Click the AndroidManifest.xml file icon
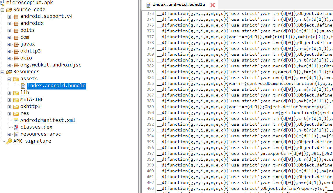 [x=16, y=120]
